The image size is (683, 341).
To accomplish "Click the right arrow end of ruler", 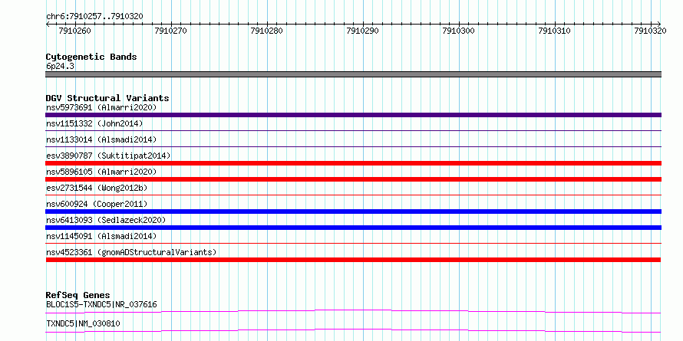I will click(x=659, y=24).
